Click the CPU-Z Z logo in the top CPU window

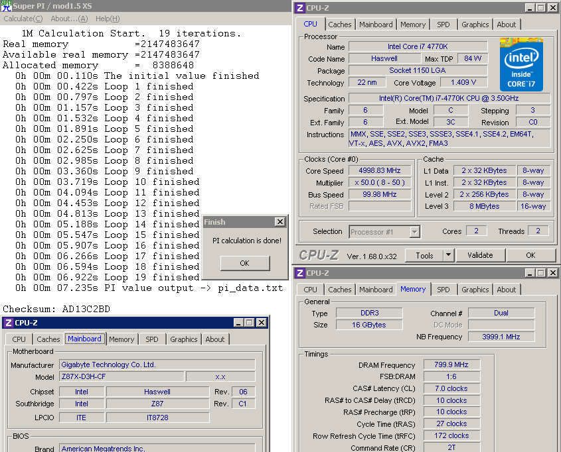(x=300, y=7)
